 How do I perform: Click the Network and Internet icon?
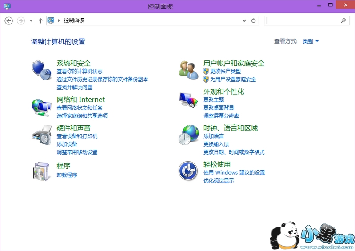coord(41,107)
